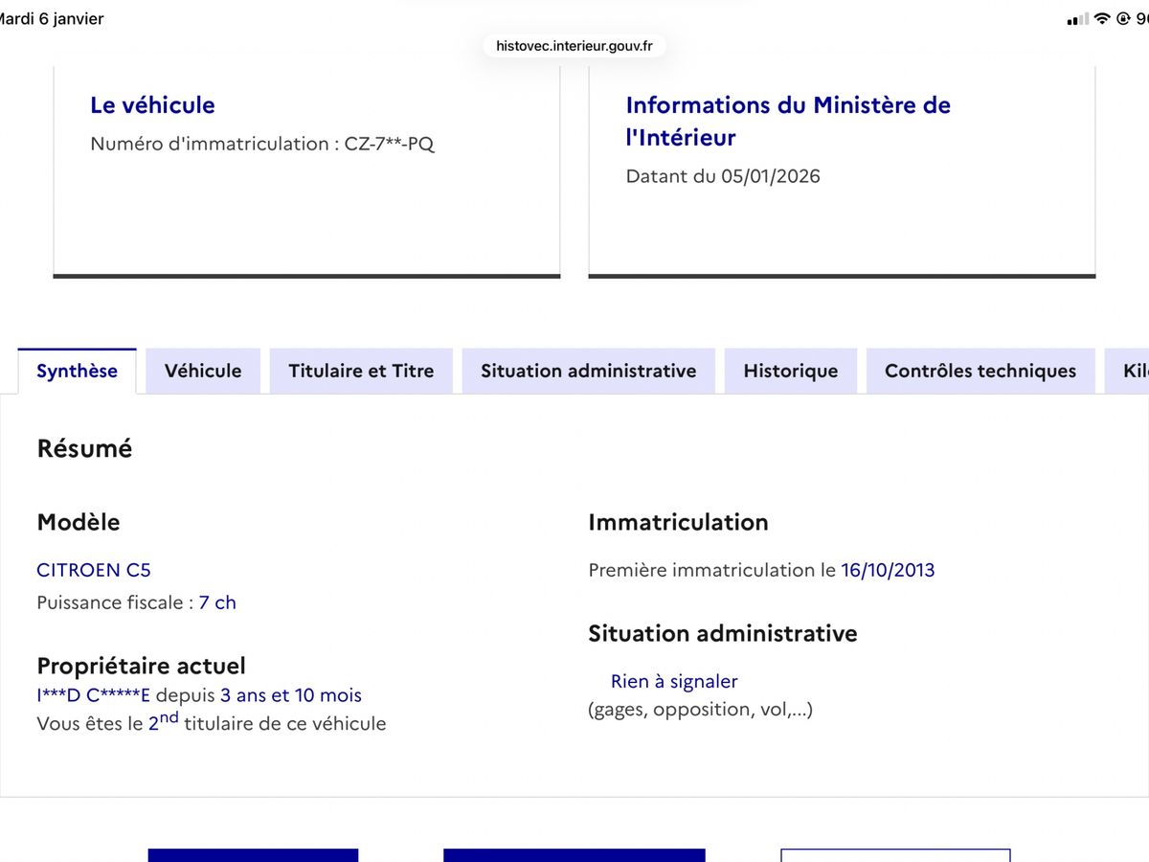The image size is (1149, 862).
Task: Click the first registration date 16/10/2013
Action: click(x=888, y=570)
